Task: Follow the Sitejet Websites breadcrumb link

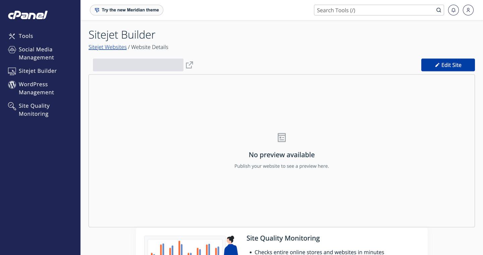Action: click(108, 47)
